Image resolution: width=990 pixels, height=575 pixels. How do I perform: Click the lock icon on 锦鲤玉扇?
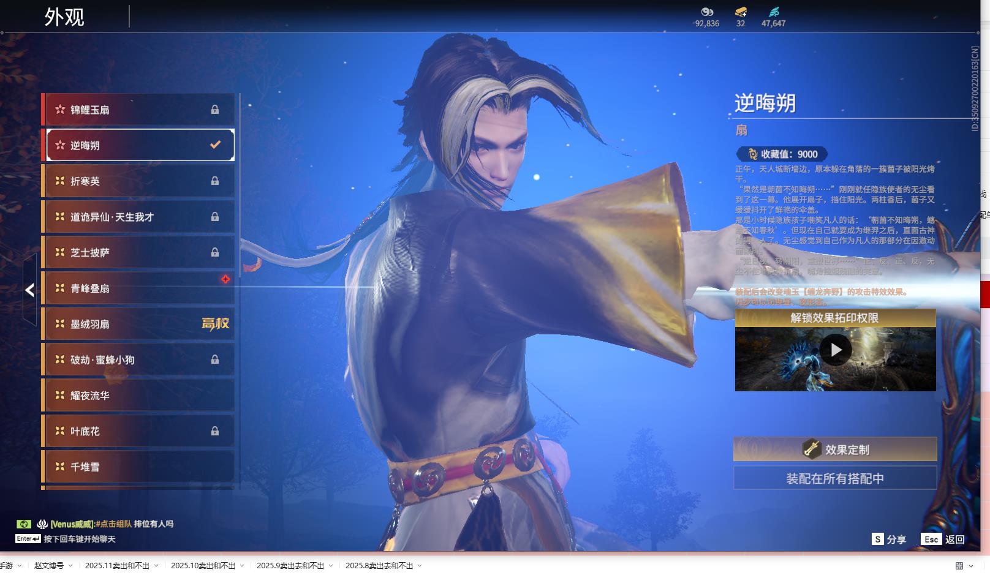pyautogui.click(x=215, y=110)
